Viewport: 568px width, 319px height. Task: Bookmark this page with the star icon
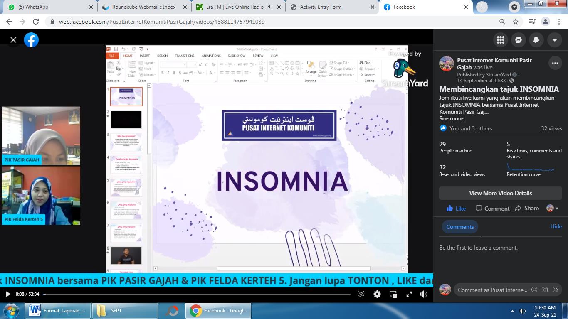[516, 22]
